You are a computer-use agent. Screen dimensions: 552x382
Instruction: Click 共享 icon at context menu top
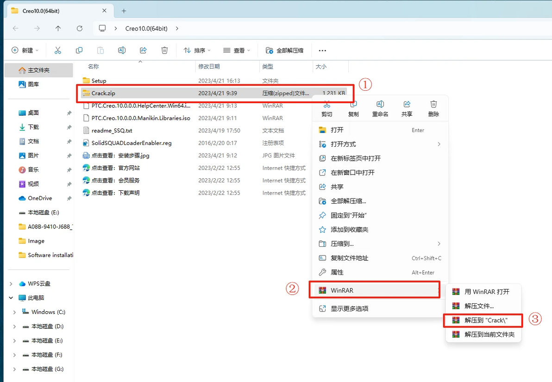click(407, 104)
